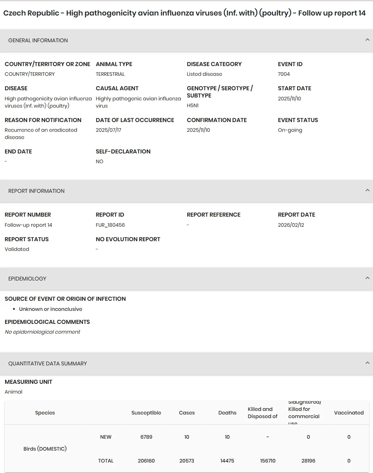Click the General Information header bar
The height and width of the screenshot is (473, 373).
point(186,40)
